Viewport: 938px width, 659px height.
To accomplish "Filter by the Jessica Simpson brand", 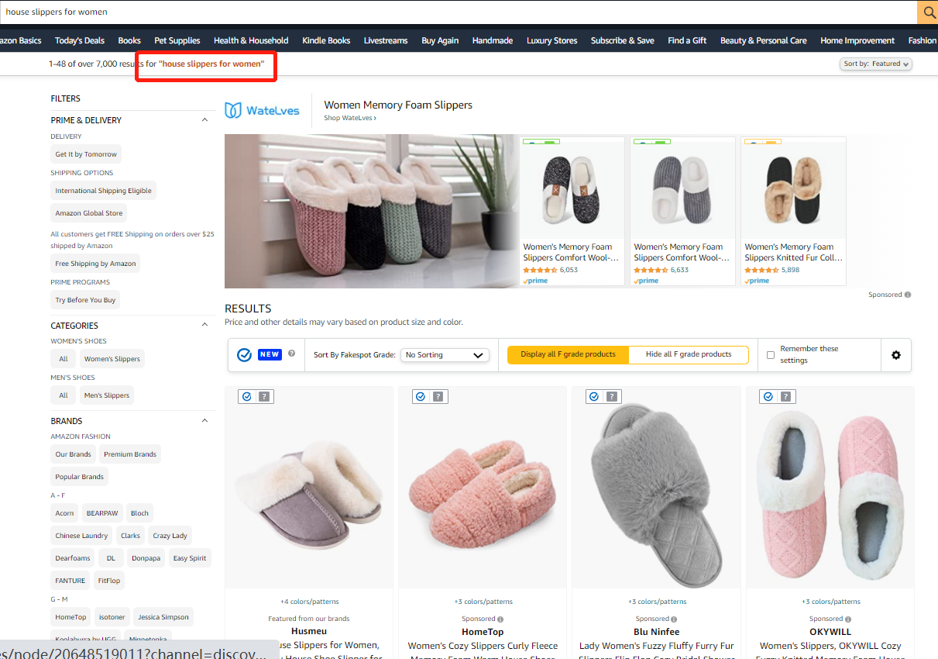I will point(163,617).
